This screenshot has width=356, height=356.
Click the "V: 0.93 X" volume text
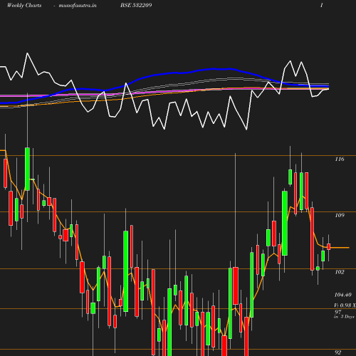[345, 305]
